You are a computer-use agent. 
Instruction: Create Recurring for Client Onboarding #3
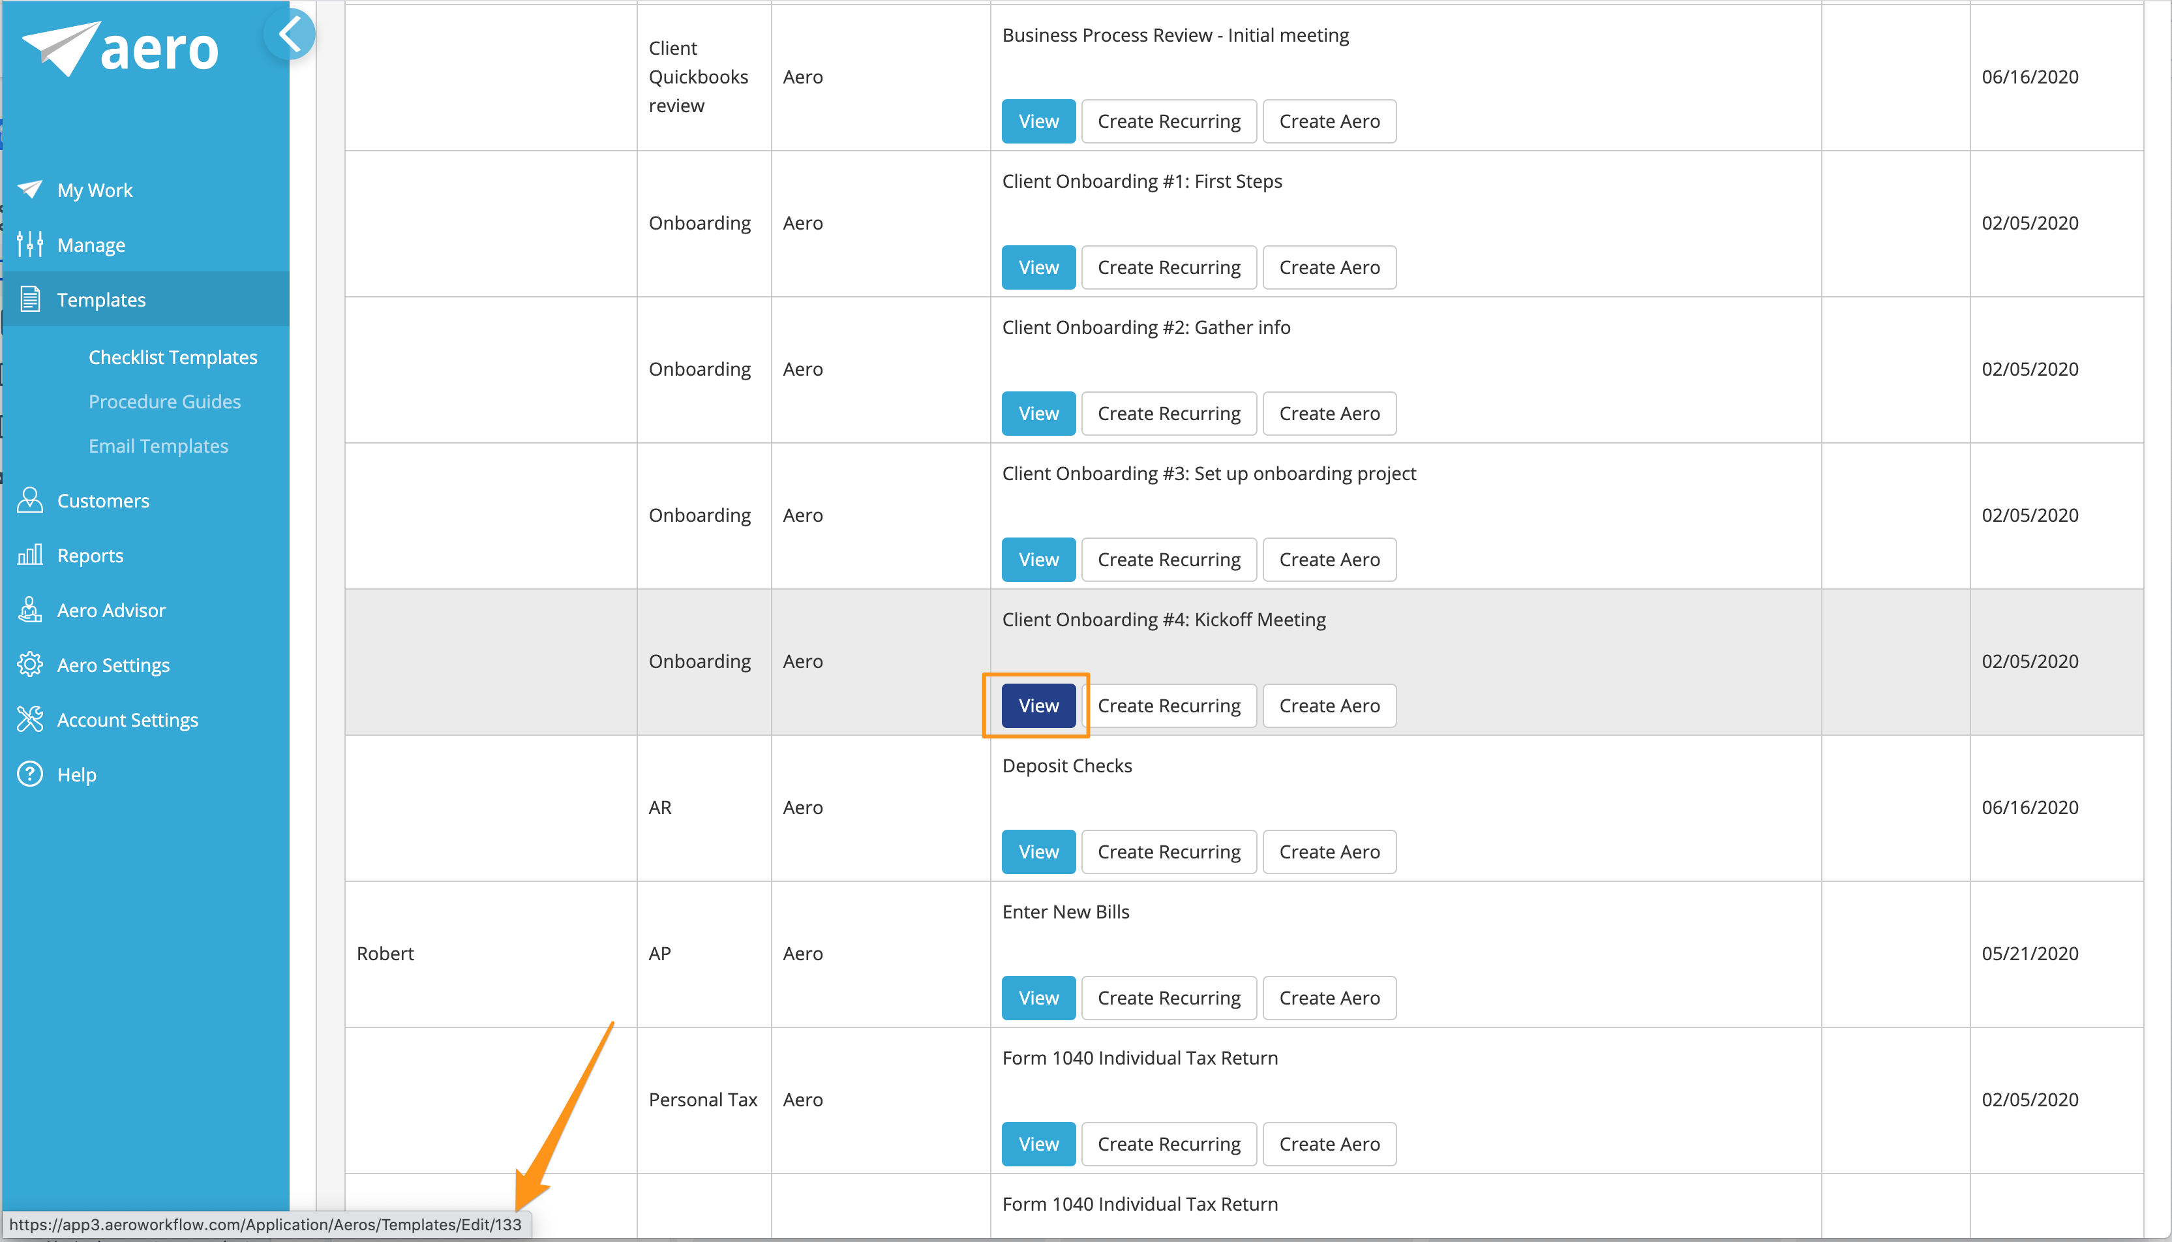tap(1168, 560)
